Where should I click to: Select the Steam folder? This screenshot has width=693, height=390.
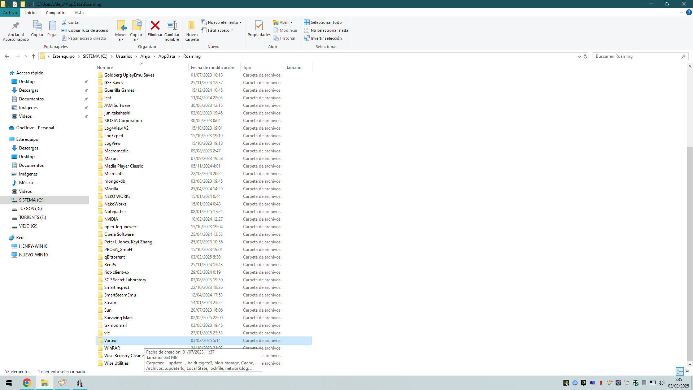[203, 303]
